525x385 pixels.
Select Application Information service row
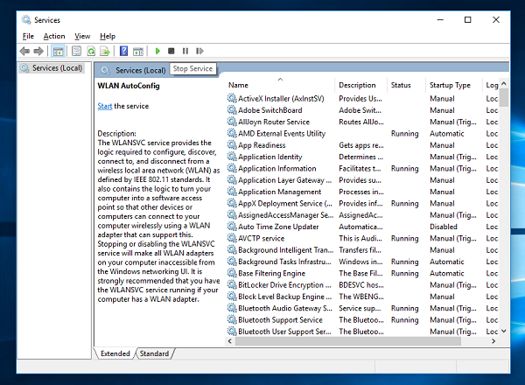[362, 168]
